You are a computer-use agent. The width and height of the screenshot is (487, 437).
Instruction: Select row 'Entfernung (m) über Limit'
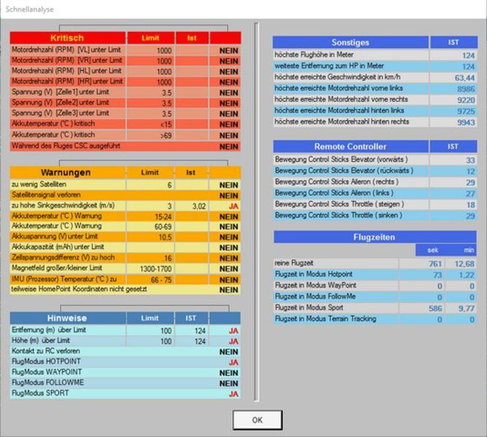click(x=125, y=330)
